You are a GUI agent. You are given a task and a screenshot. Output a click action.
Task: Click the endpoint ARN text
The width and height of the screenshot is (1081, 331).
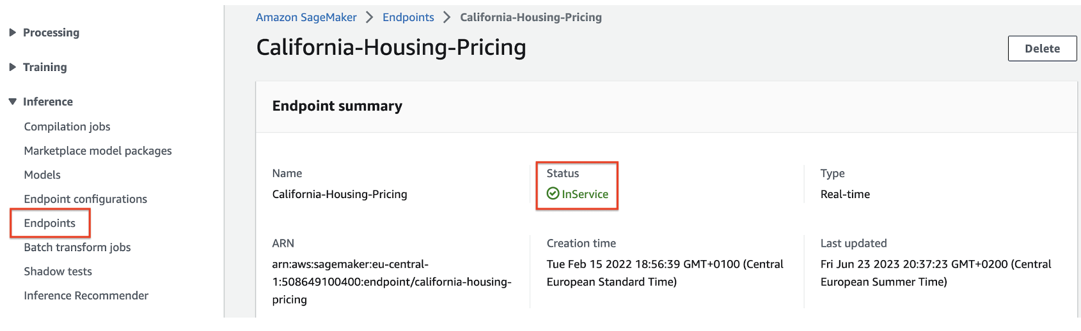point(391,282)
